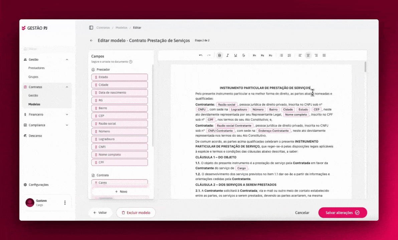Open the Prestadores sidebar item
This screenshot has height=240, width=398.
36,68
